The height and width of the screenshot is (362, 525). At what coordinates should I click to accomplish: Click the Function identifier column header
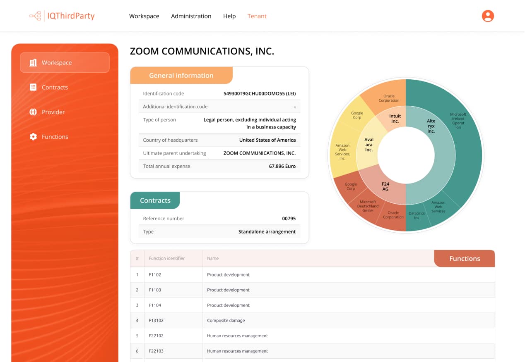pyautogui.click(x=167, y=258)
